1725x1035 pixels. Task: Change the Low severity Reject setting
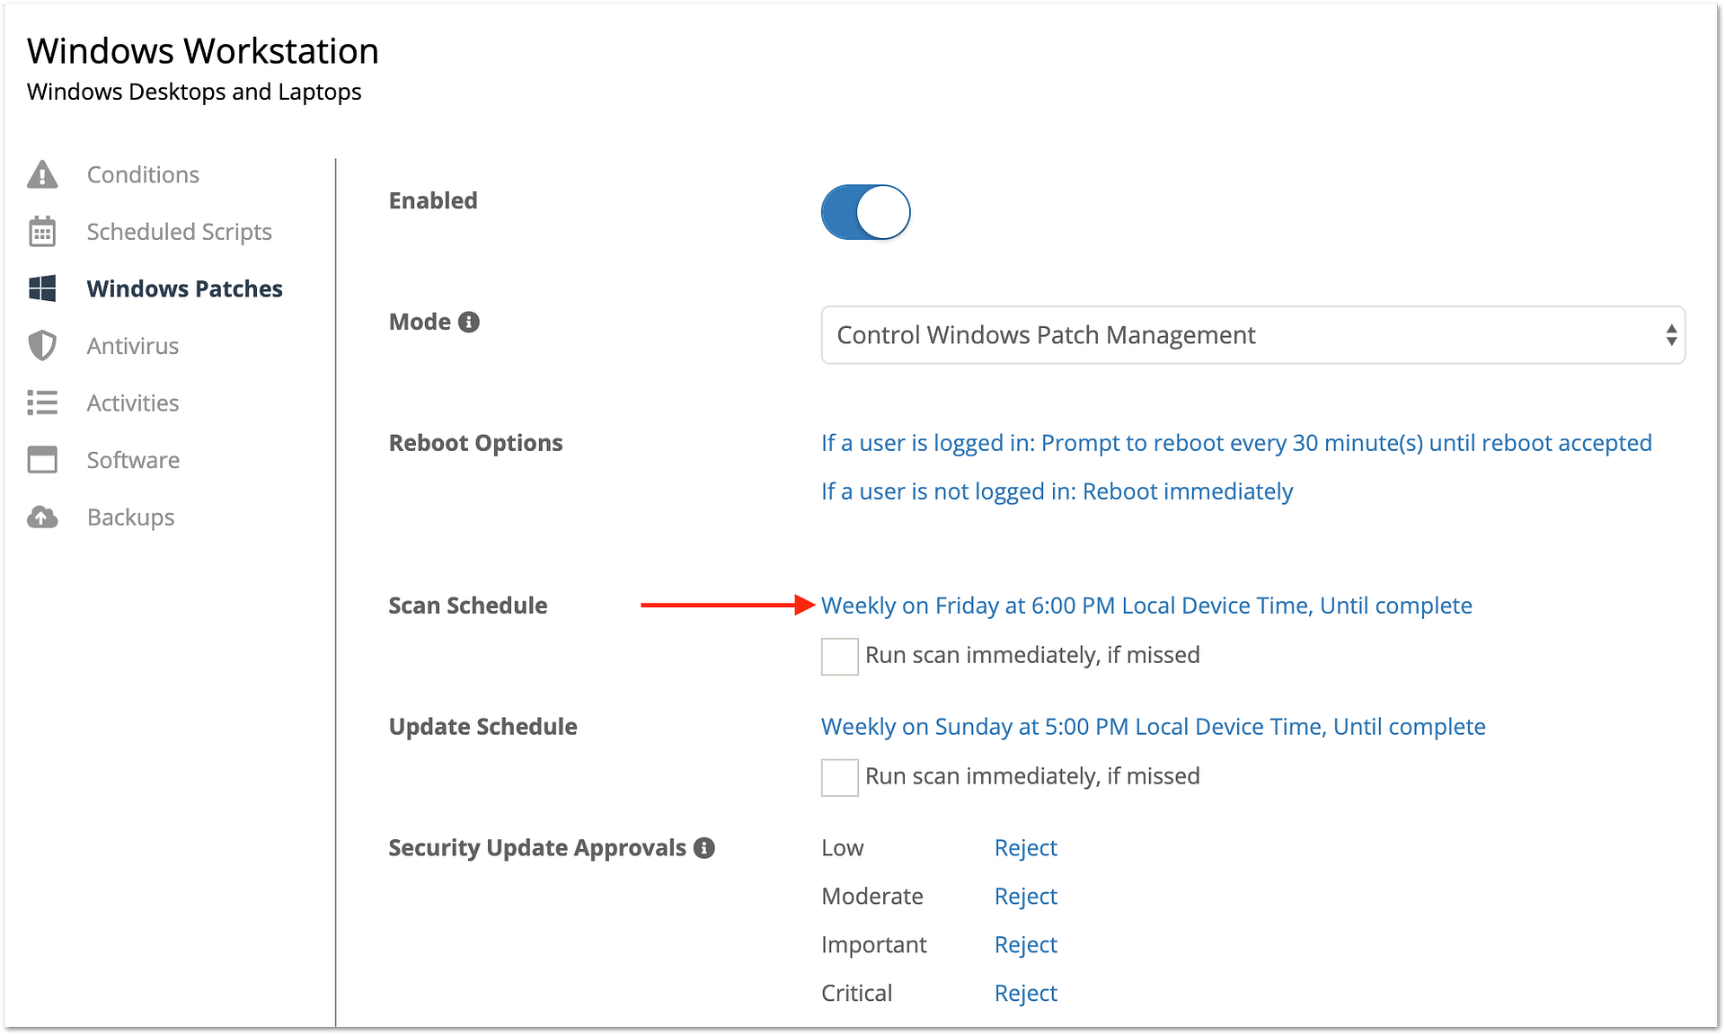[1025, 847]
